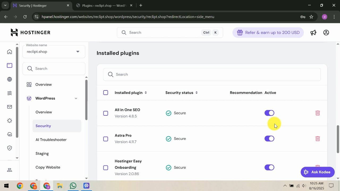Open WordPress Overview submenu item
Screen dimensions: 340x191
pyautogui.click(x=44, y=112)
